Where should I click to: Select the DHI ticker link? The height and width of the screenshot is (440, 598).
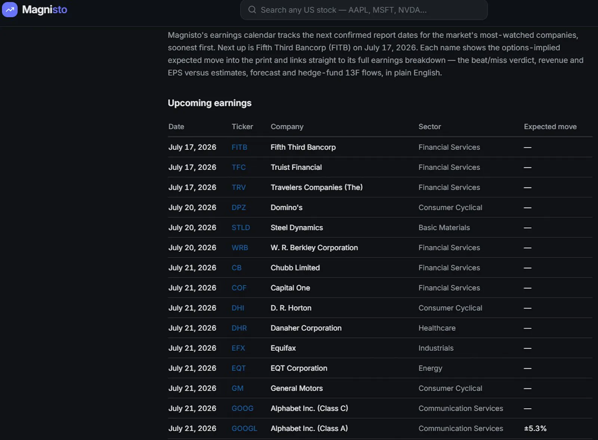click(x=238, y=308)
